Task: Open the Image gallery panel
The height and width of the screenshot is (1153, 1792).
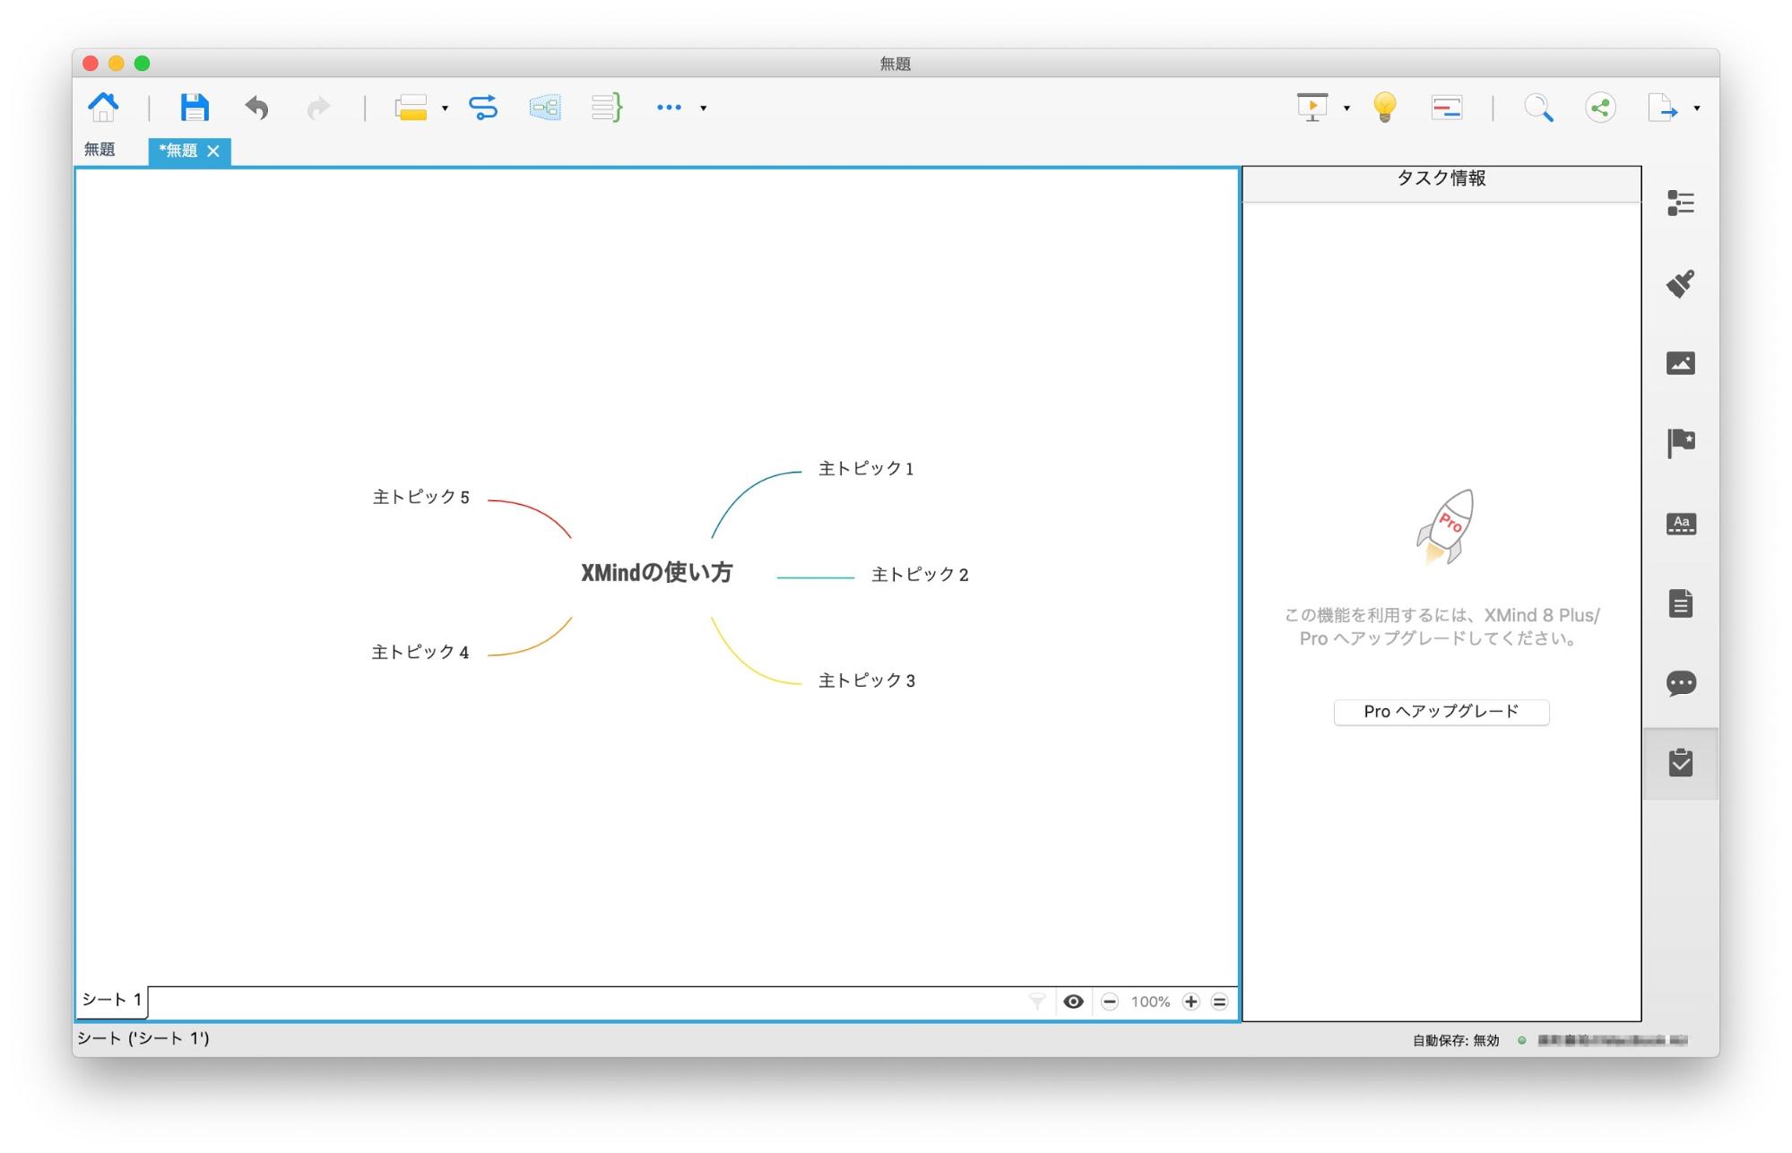Action: 1681,363
